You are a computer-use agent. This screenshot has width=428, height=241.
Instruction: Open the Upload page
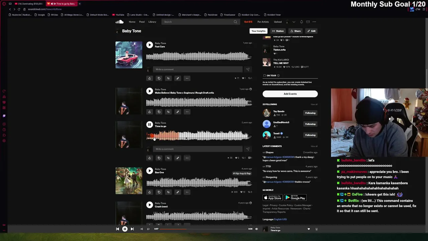(x=278, y=22)
